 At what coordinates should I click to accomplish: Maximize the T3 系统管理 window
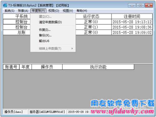tap(140, 5)
